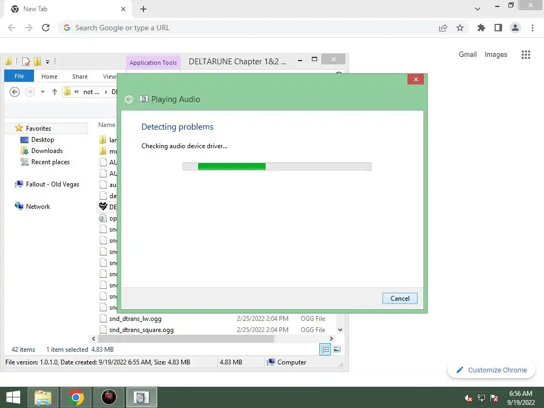
Task: Reload the Chrome page
Action: click(46, 28)
